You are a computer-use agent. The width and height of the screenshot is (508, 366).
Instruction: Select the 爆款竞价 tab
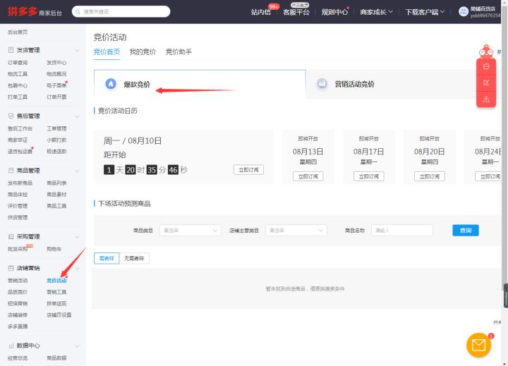coord(200,84)
